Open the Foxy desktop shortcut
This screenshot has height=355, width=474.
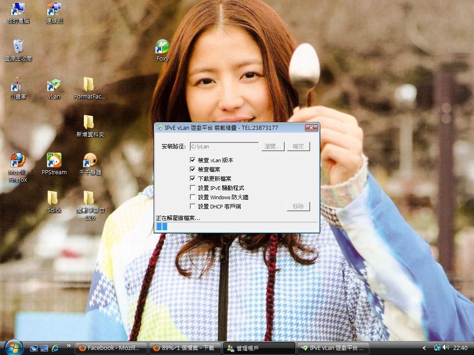pos(162,48)
